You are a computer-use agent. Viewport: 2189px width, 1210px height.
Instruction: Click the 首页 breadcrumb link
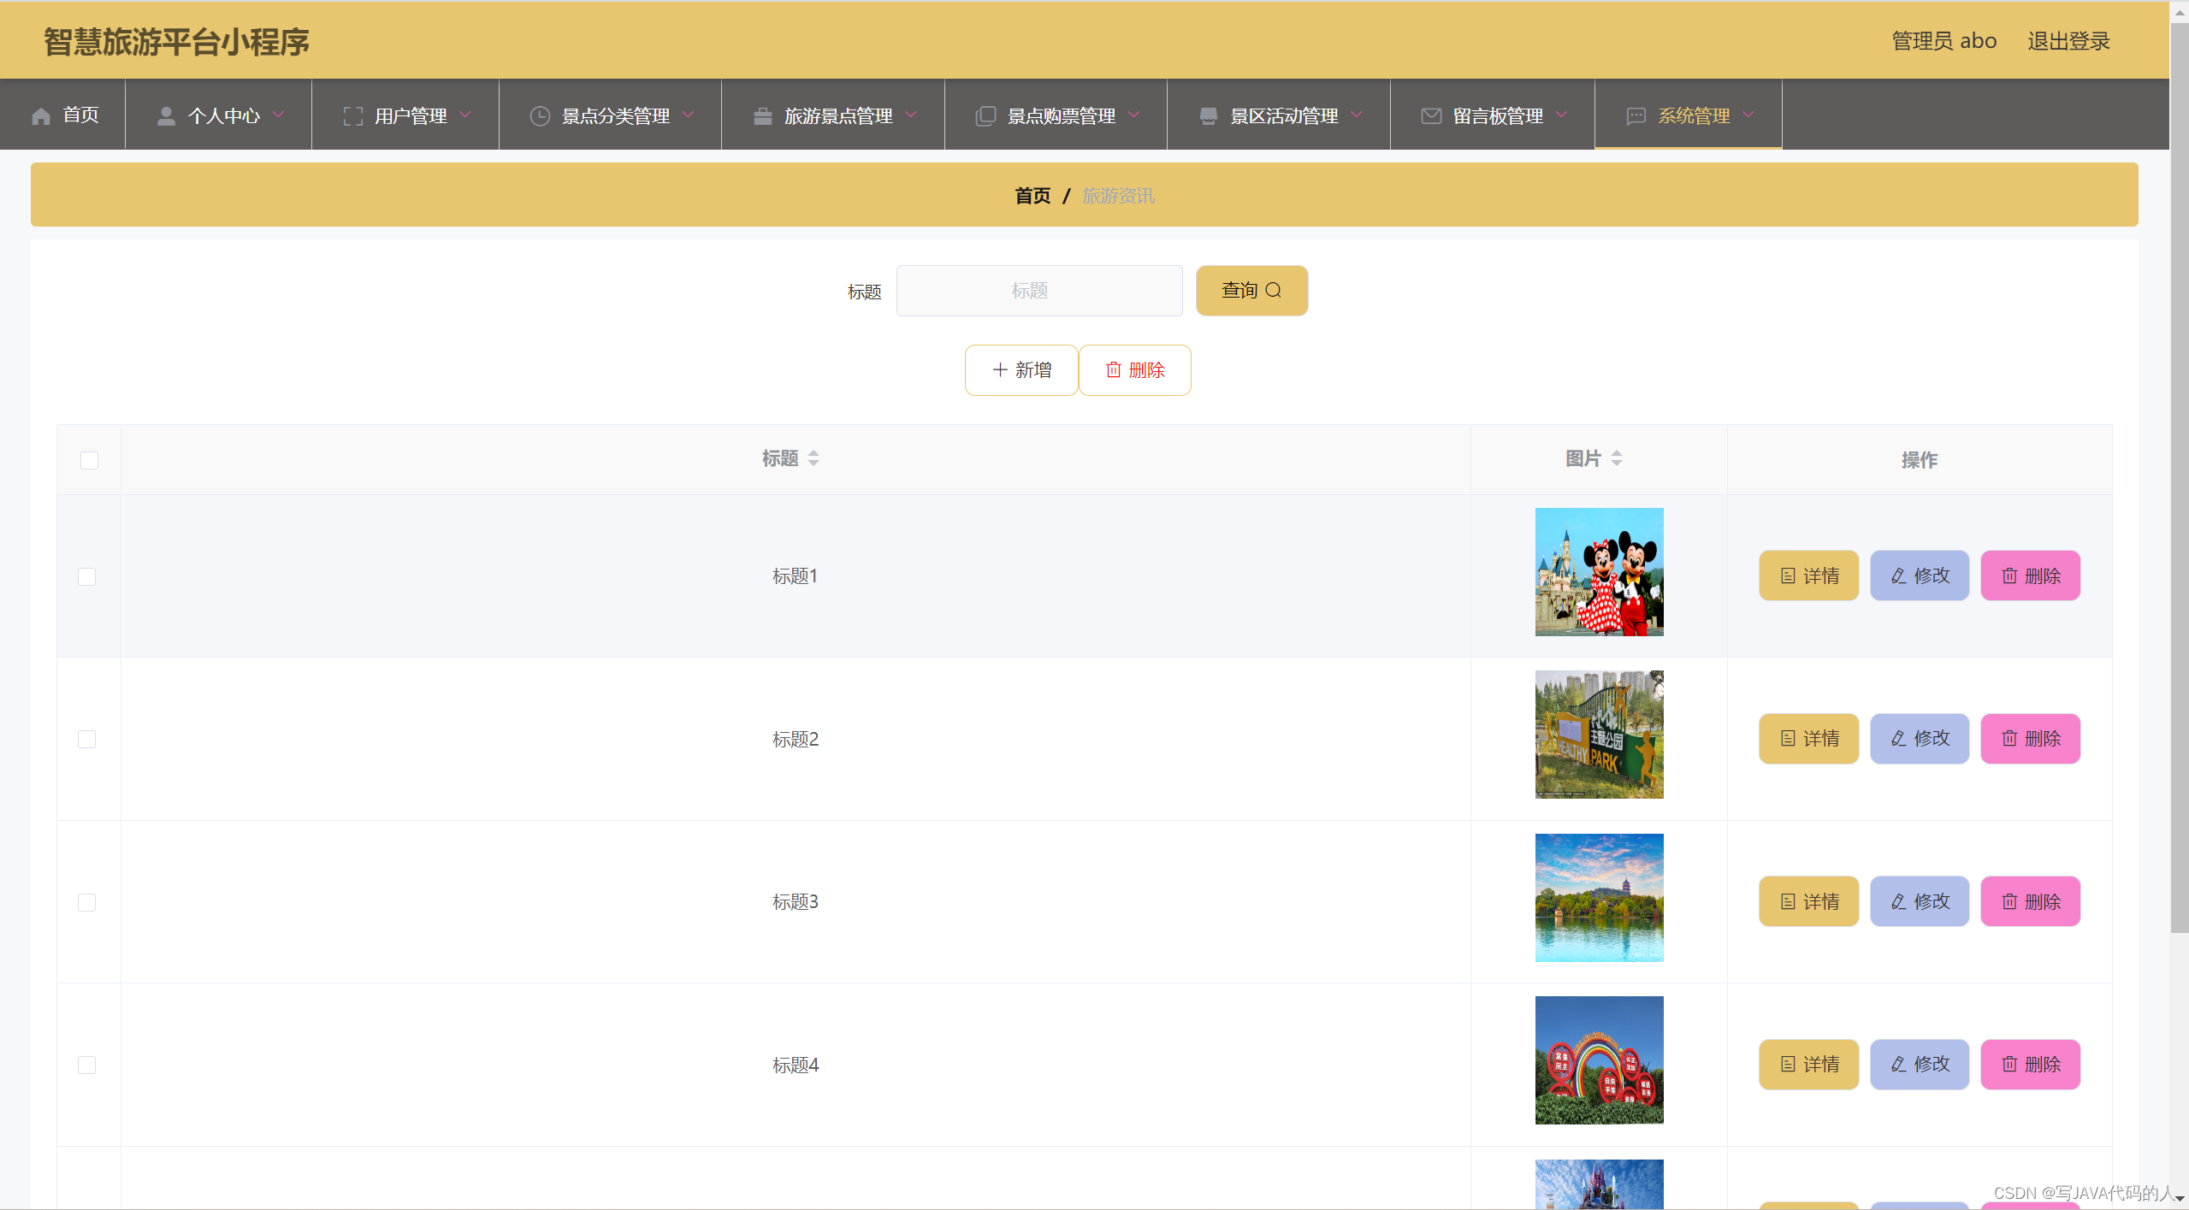coord(1032,196)
